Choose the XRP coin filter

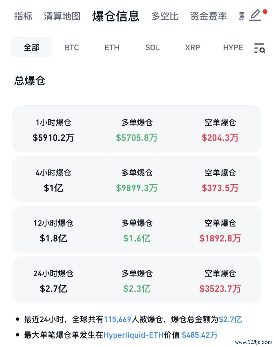point(192,48)
